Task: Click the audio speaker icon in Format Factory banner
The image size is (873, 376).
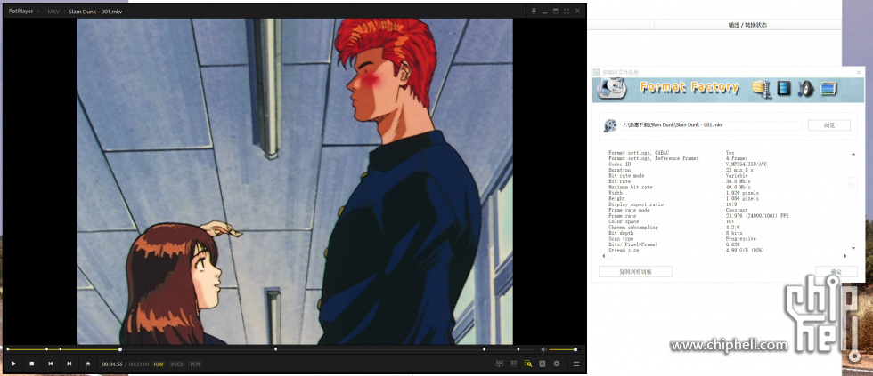Action: click(805, 88)
